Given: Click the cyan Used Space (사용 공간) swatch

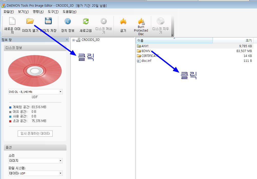Looking at the screenshot, I should click(10, 117).
